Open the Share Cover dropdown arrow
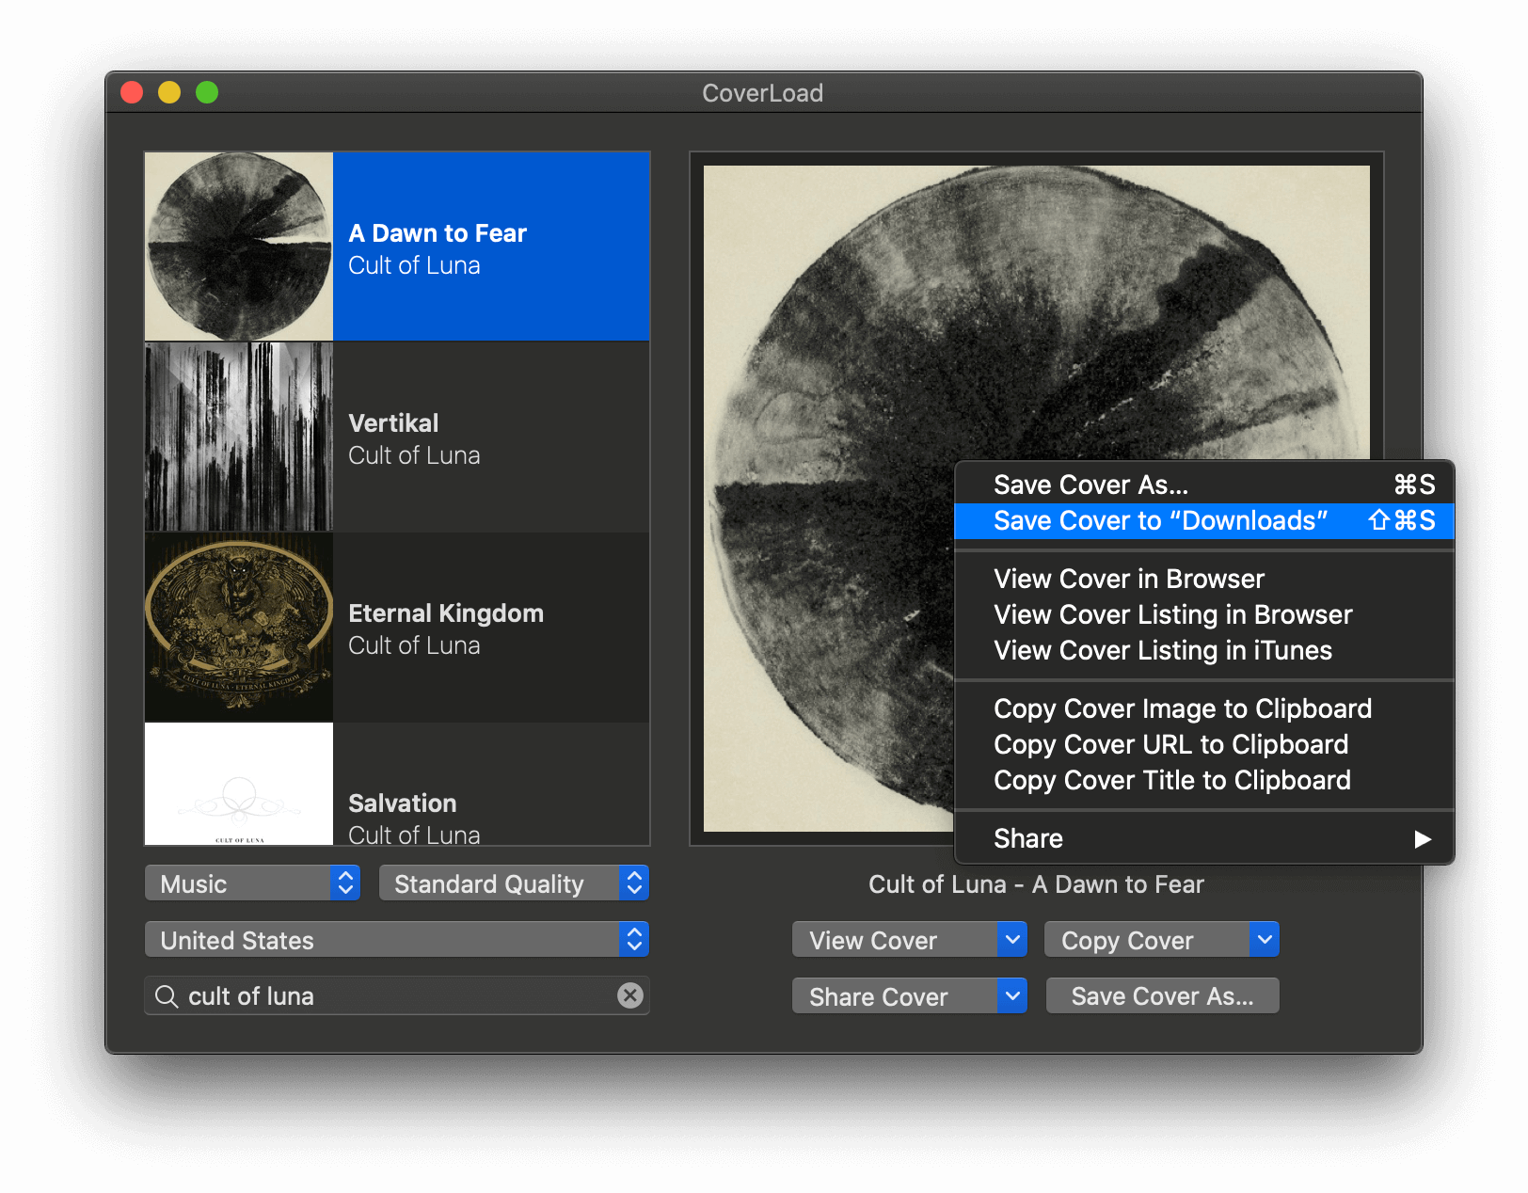1528x1193 pixels. pos(1012,995)
